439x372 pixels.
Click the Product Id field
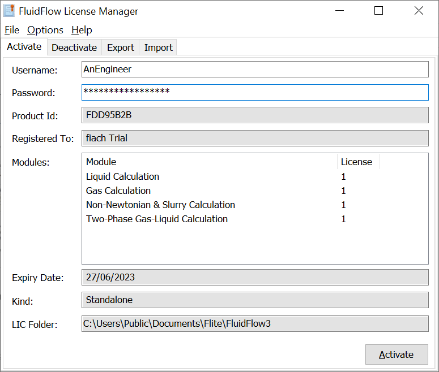[x=255, y=115]
